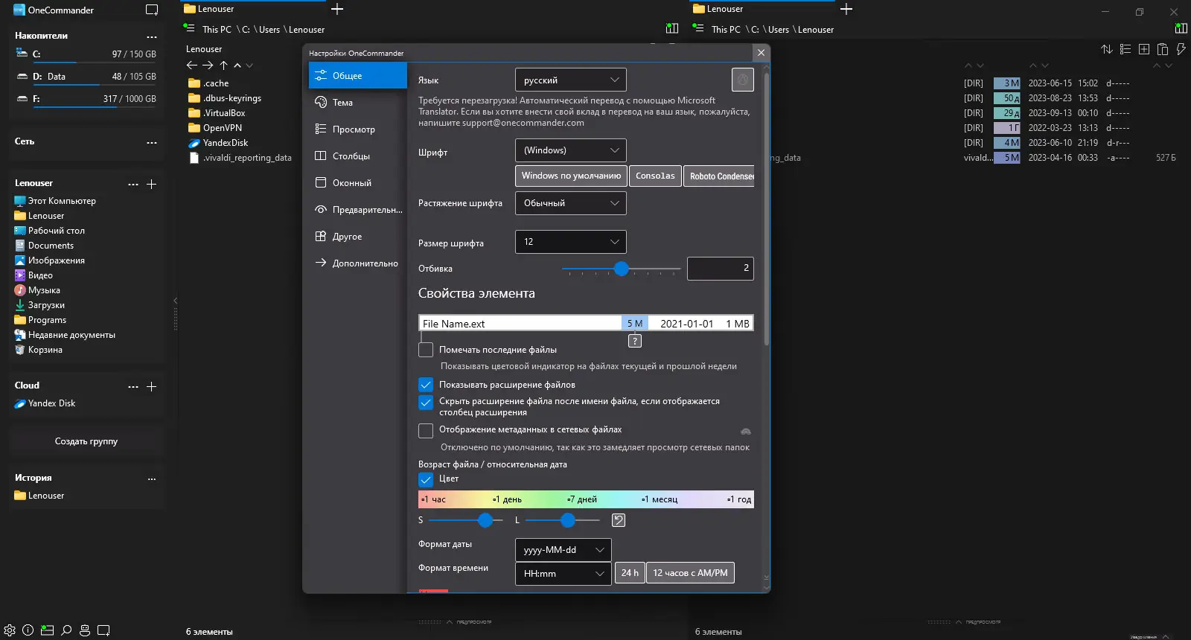
Task: Select the D: Data drive
Action: [86, 77]
